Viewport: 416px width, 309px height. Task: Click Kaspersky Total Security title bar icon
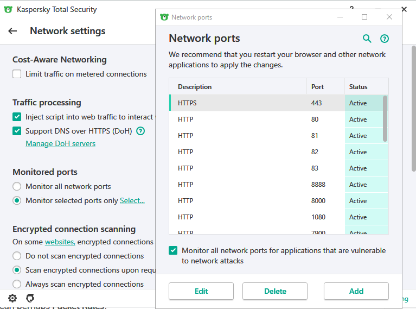8,9
